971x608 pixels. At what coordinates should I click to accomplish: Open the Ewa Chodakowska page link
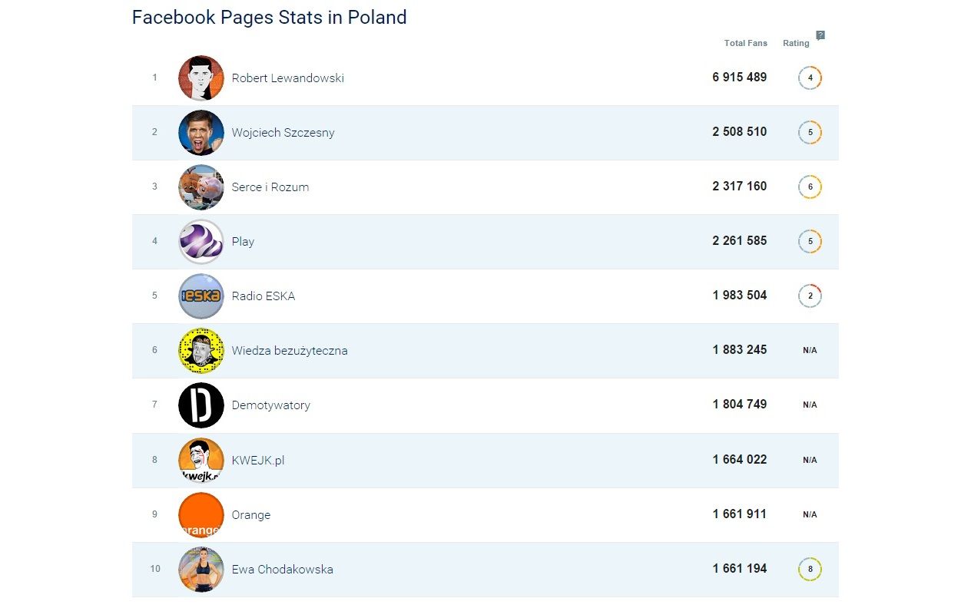pyautogui.click(x=282, y=570)
